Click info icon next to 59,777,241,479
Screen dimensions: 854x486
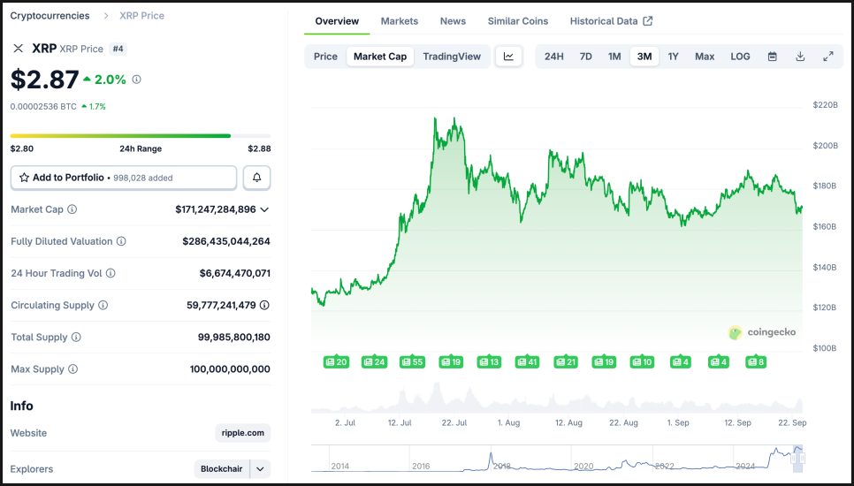[x=264, y=306]
